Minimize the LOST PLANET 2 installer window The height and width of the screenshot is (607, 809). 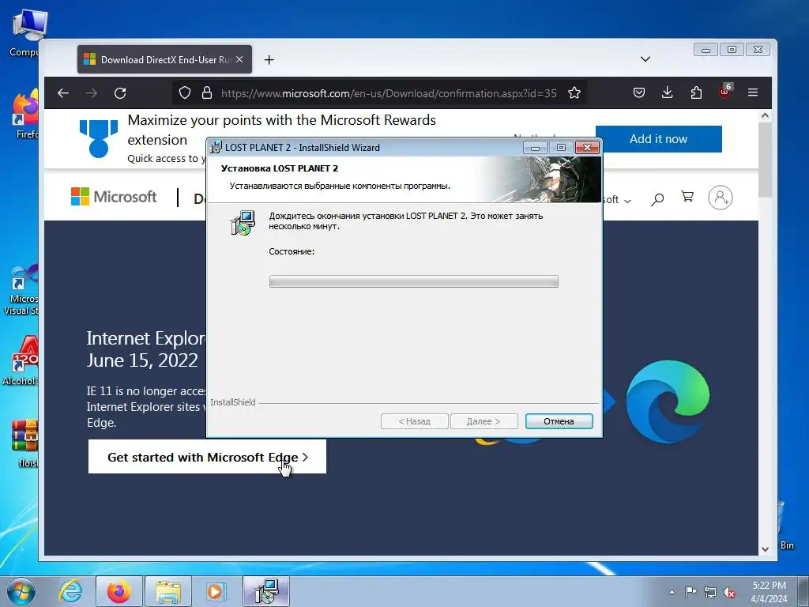point(535,148)
